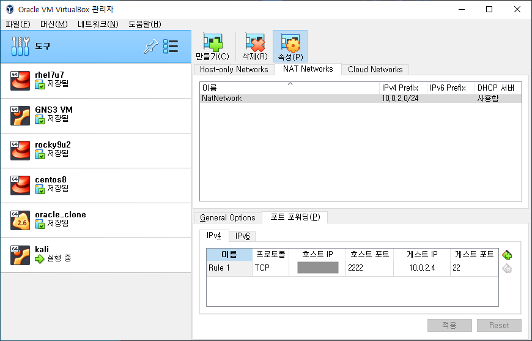Click the centos8 VM icon
Image resolution: width=532 pixels, height=341 pixels.
(20, 185)
